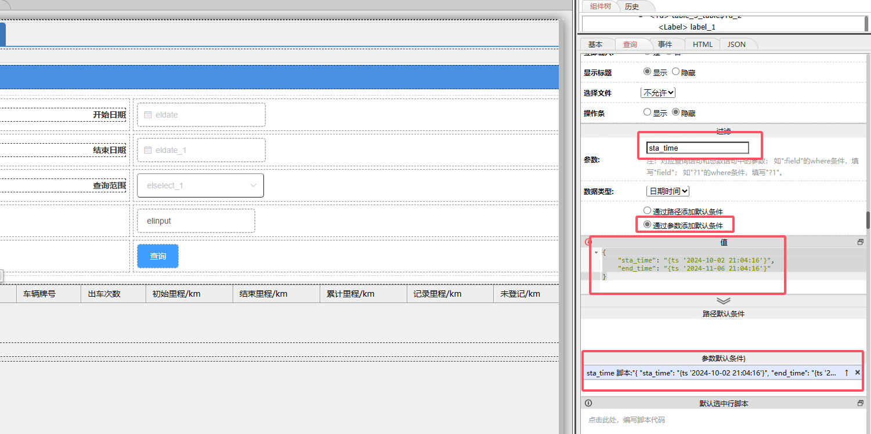871x434 pixels.
Task: Pop out the 默认选中行脚本 panel
Action: point(861,403)
